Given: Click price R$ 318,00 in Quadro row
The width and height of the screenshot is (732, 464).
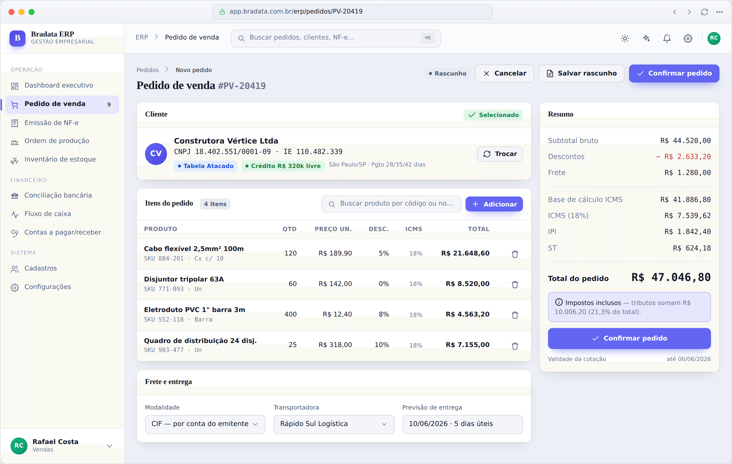Looking at the screenshot, I should click(x=335, y=344).
